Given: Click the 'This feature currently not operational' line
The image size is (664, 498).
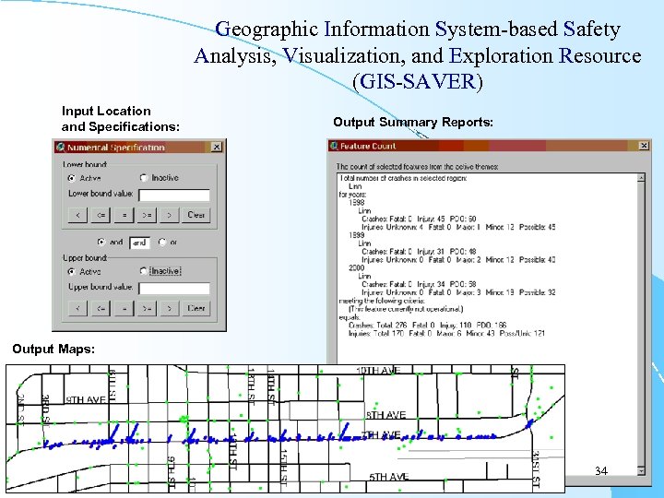Looking at the screenshot, I should 406,309.
